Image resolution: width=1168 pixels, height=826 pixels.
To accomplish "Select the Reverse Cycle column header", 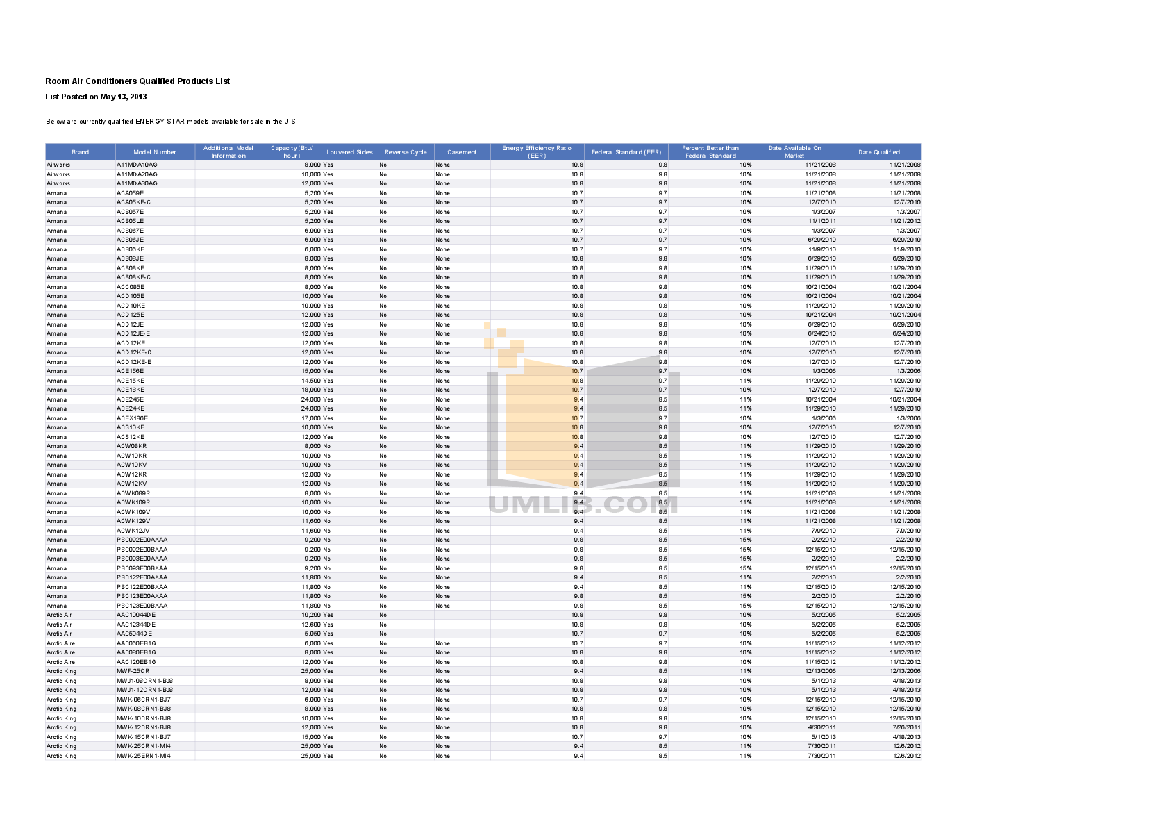I will [x=406, y=152].
